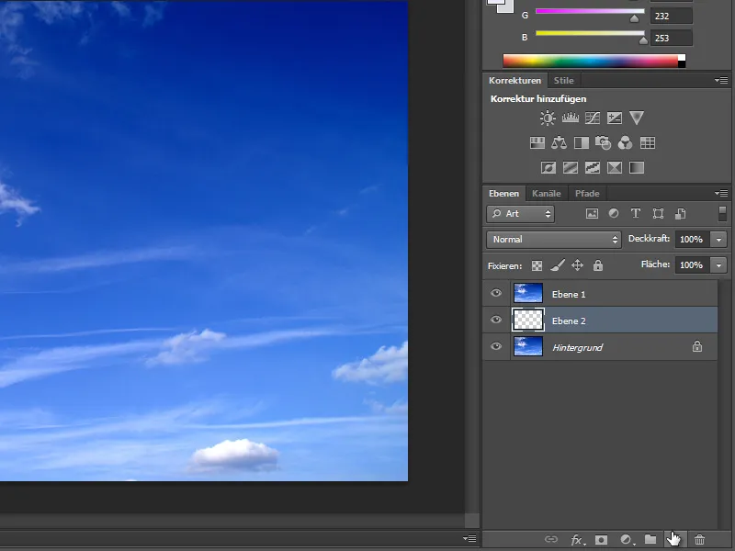Viewport: 735px width, 551px height.
Task: Click the B value field 253
Action: (672, 38)
